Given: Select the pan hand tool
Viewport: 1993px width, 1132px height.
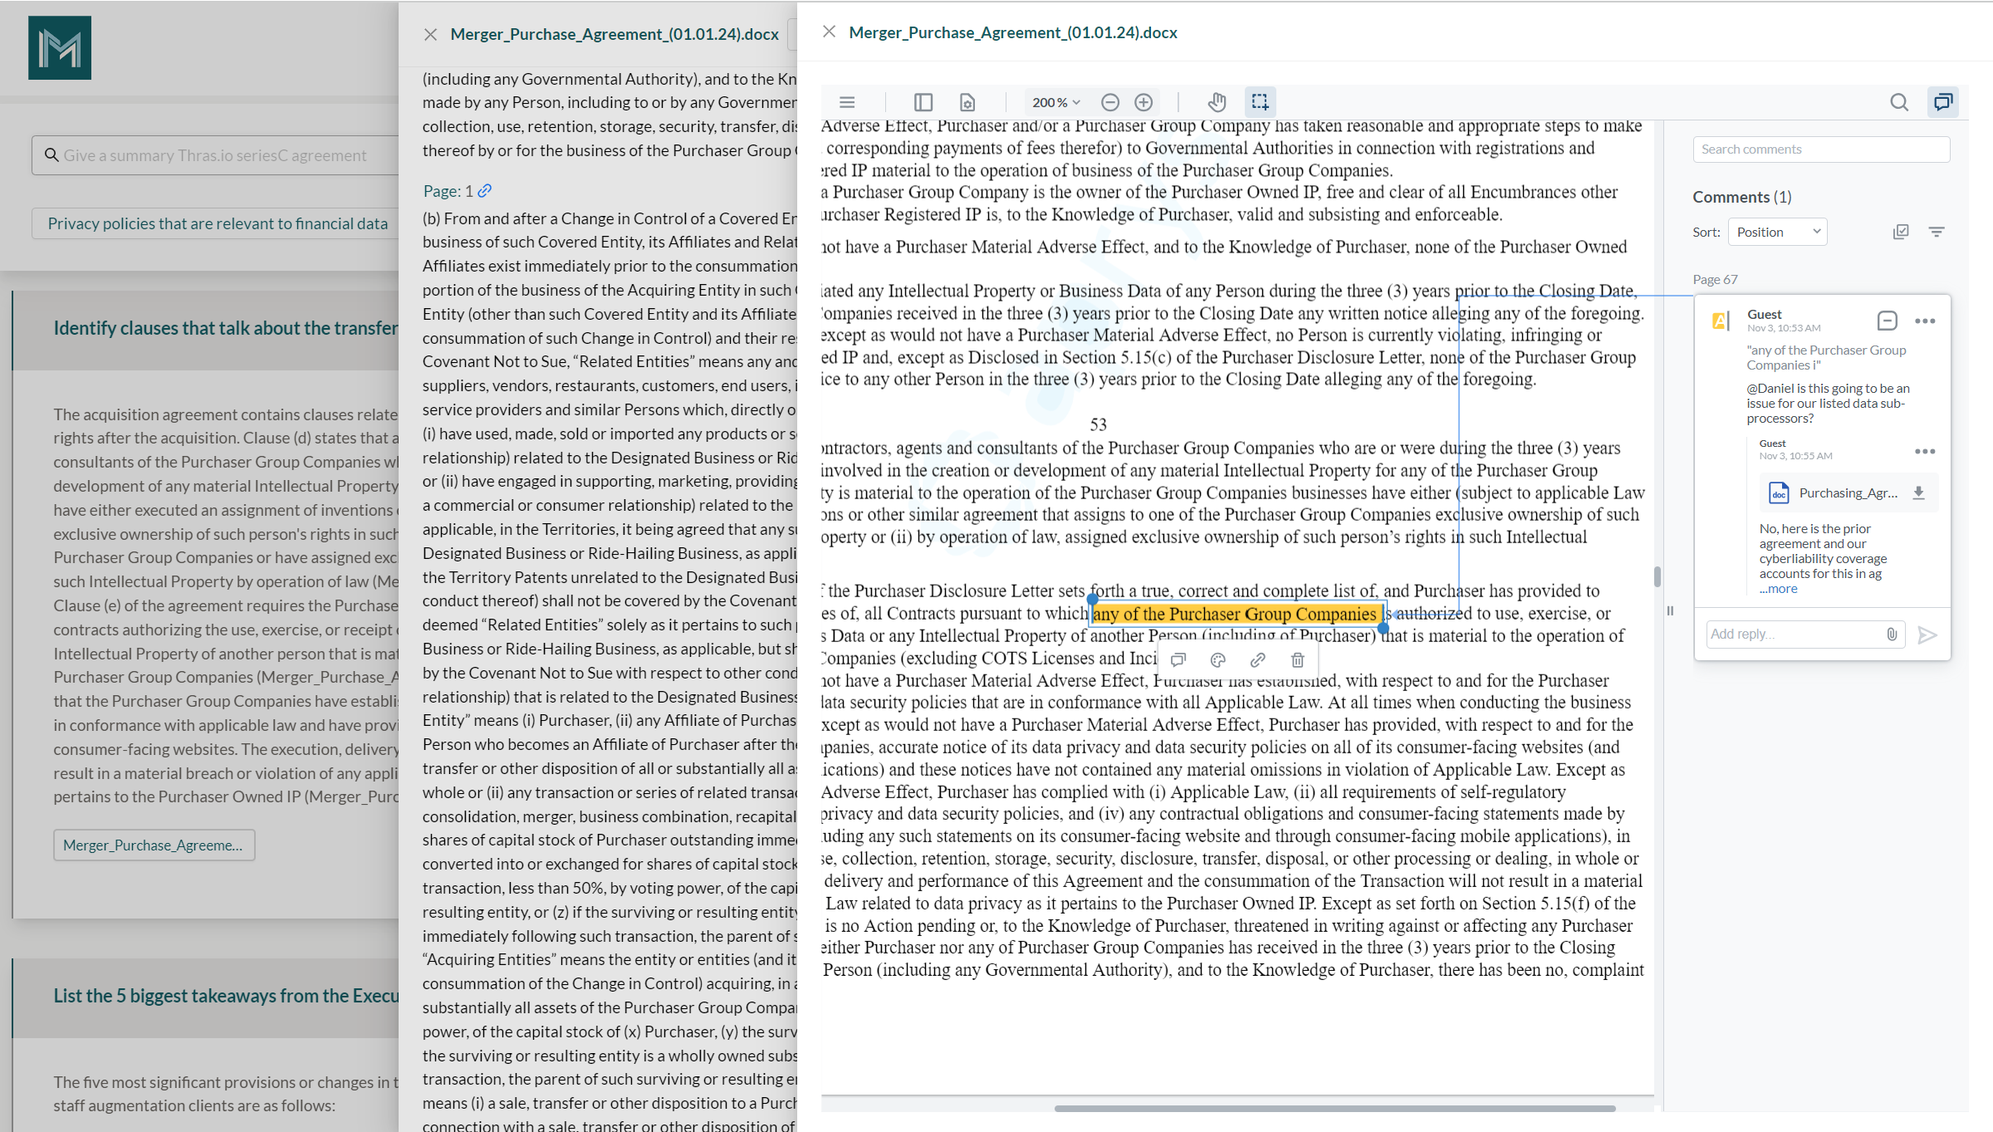Looking at the screenshot, I should tap(1217, 102).
